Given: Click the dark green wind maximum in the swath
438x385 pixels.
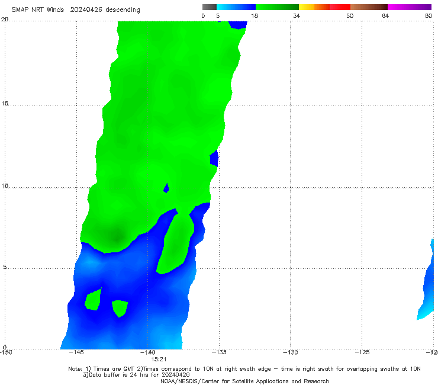Looking at the screenshot, I should tap(117, 237).
